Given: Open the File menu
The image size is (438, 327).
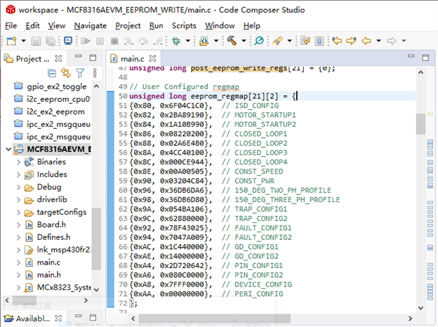Looking at the screenshot, I should tap(11, 26).
